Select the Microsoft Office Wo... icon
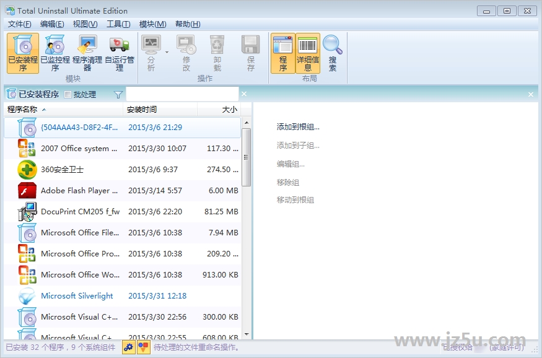Image resolution: width=542 pixels, height=358 pixels. pos(27,275)
